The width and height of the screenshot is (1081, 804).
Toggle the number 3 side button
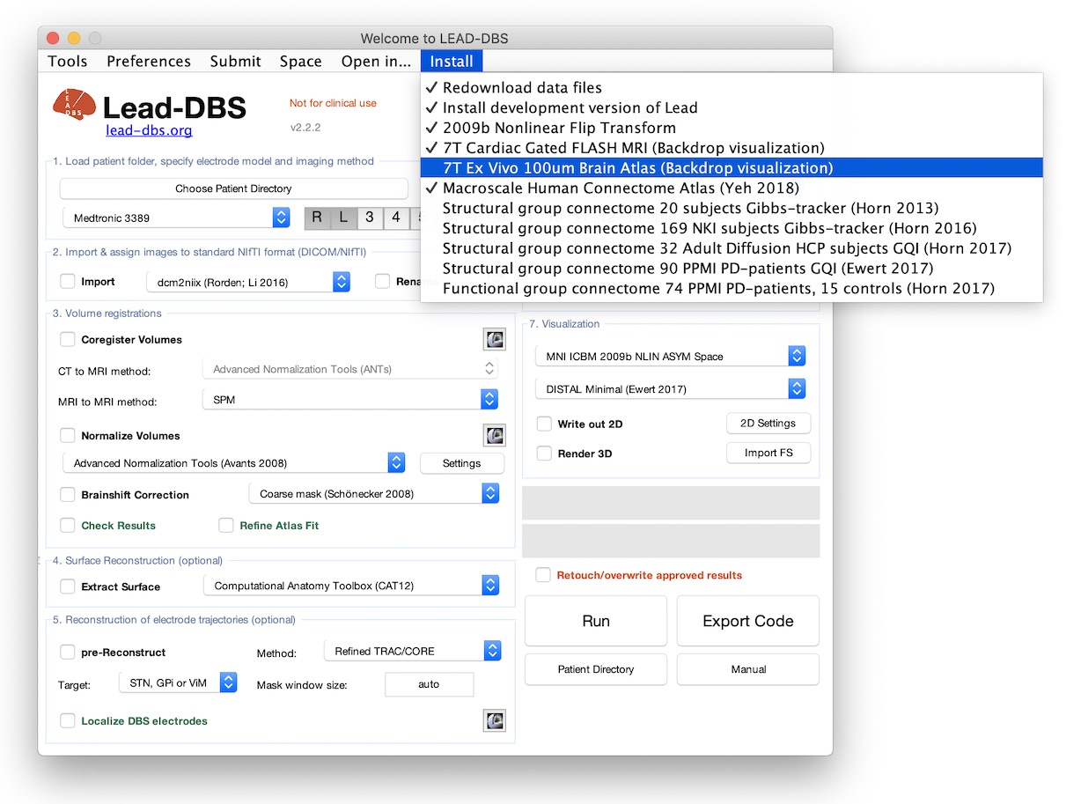pyautogui.click(x=370, y=218)
